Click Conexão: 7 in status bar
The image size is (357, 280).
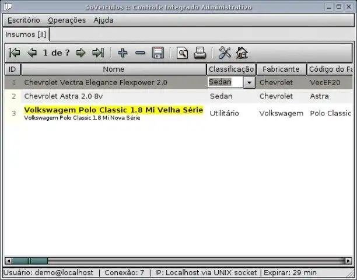[124, 273]
